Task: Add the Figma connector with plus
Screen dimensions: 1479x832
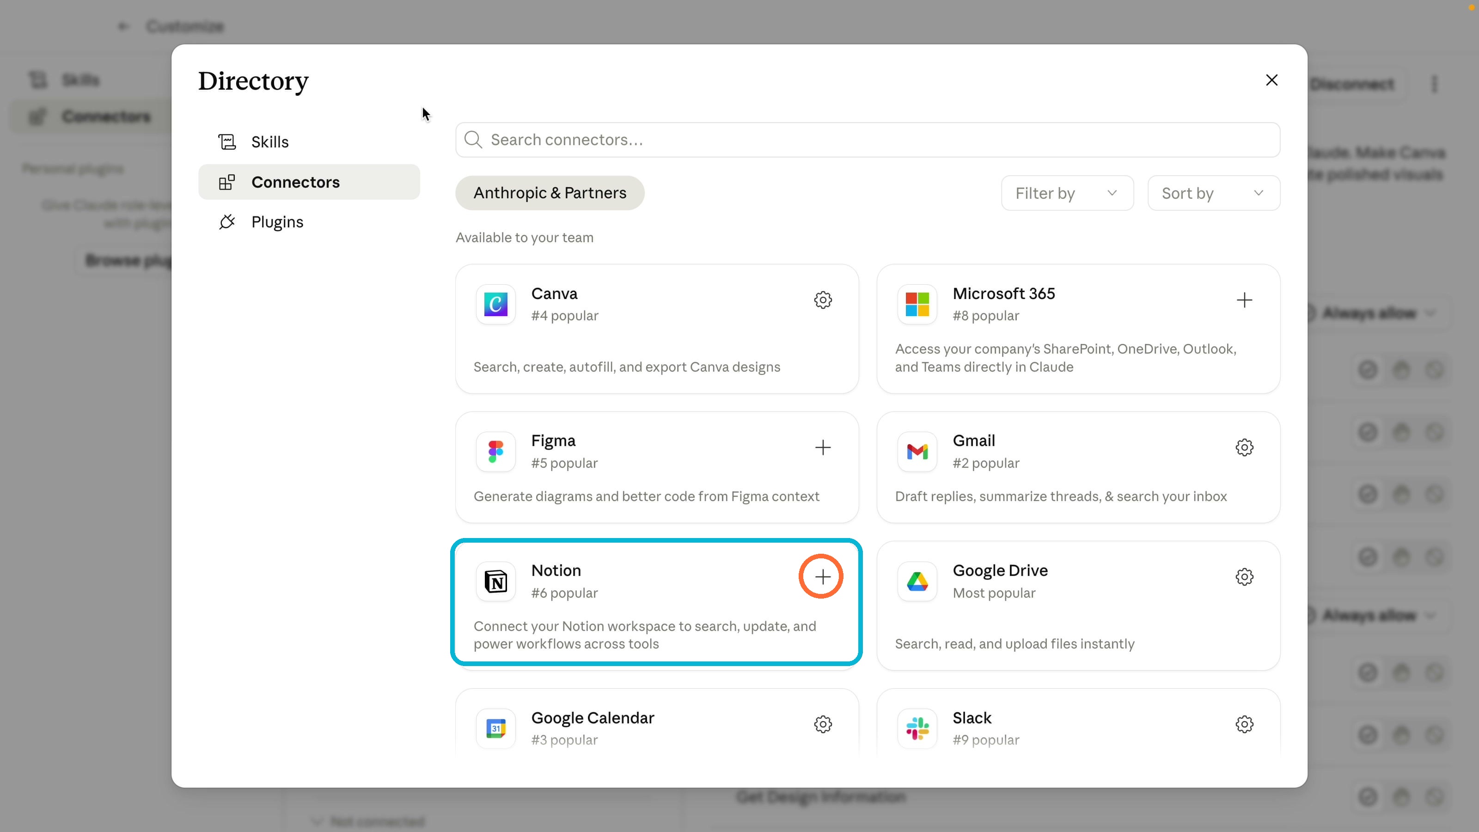Action: point(823,447)
